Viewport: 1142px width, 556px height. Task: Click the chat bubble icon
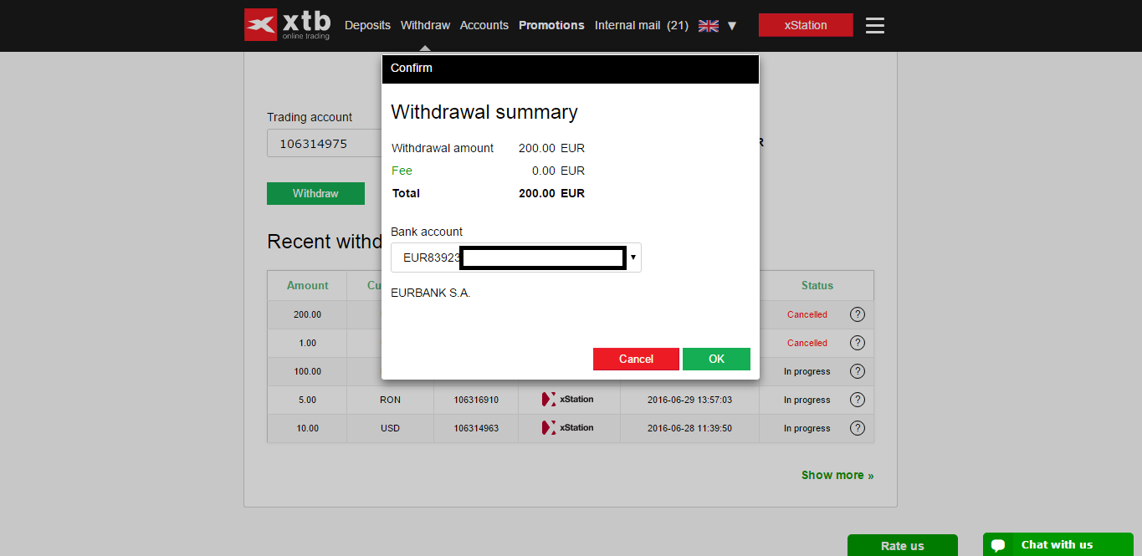click(x=998, y=544)
